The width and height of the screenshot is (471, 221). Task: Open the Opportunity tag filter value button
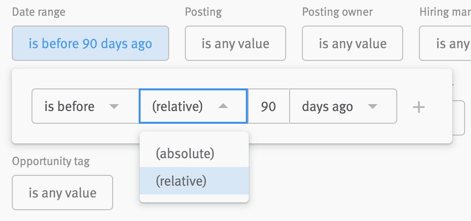(62, 193)
